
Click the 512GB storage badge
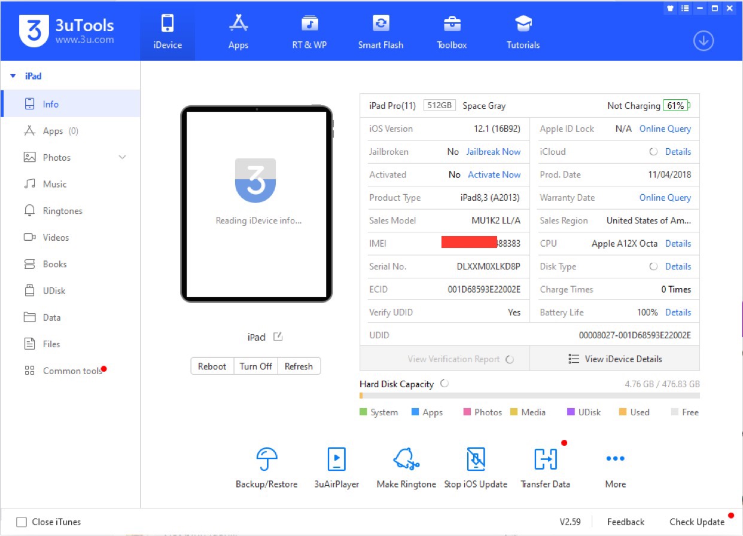440,106
